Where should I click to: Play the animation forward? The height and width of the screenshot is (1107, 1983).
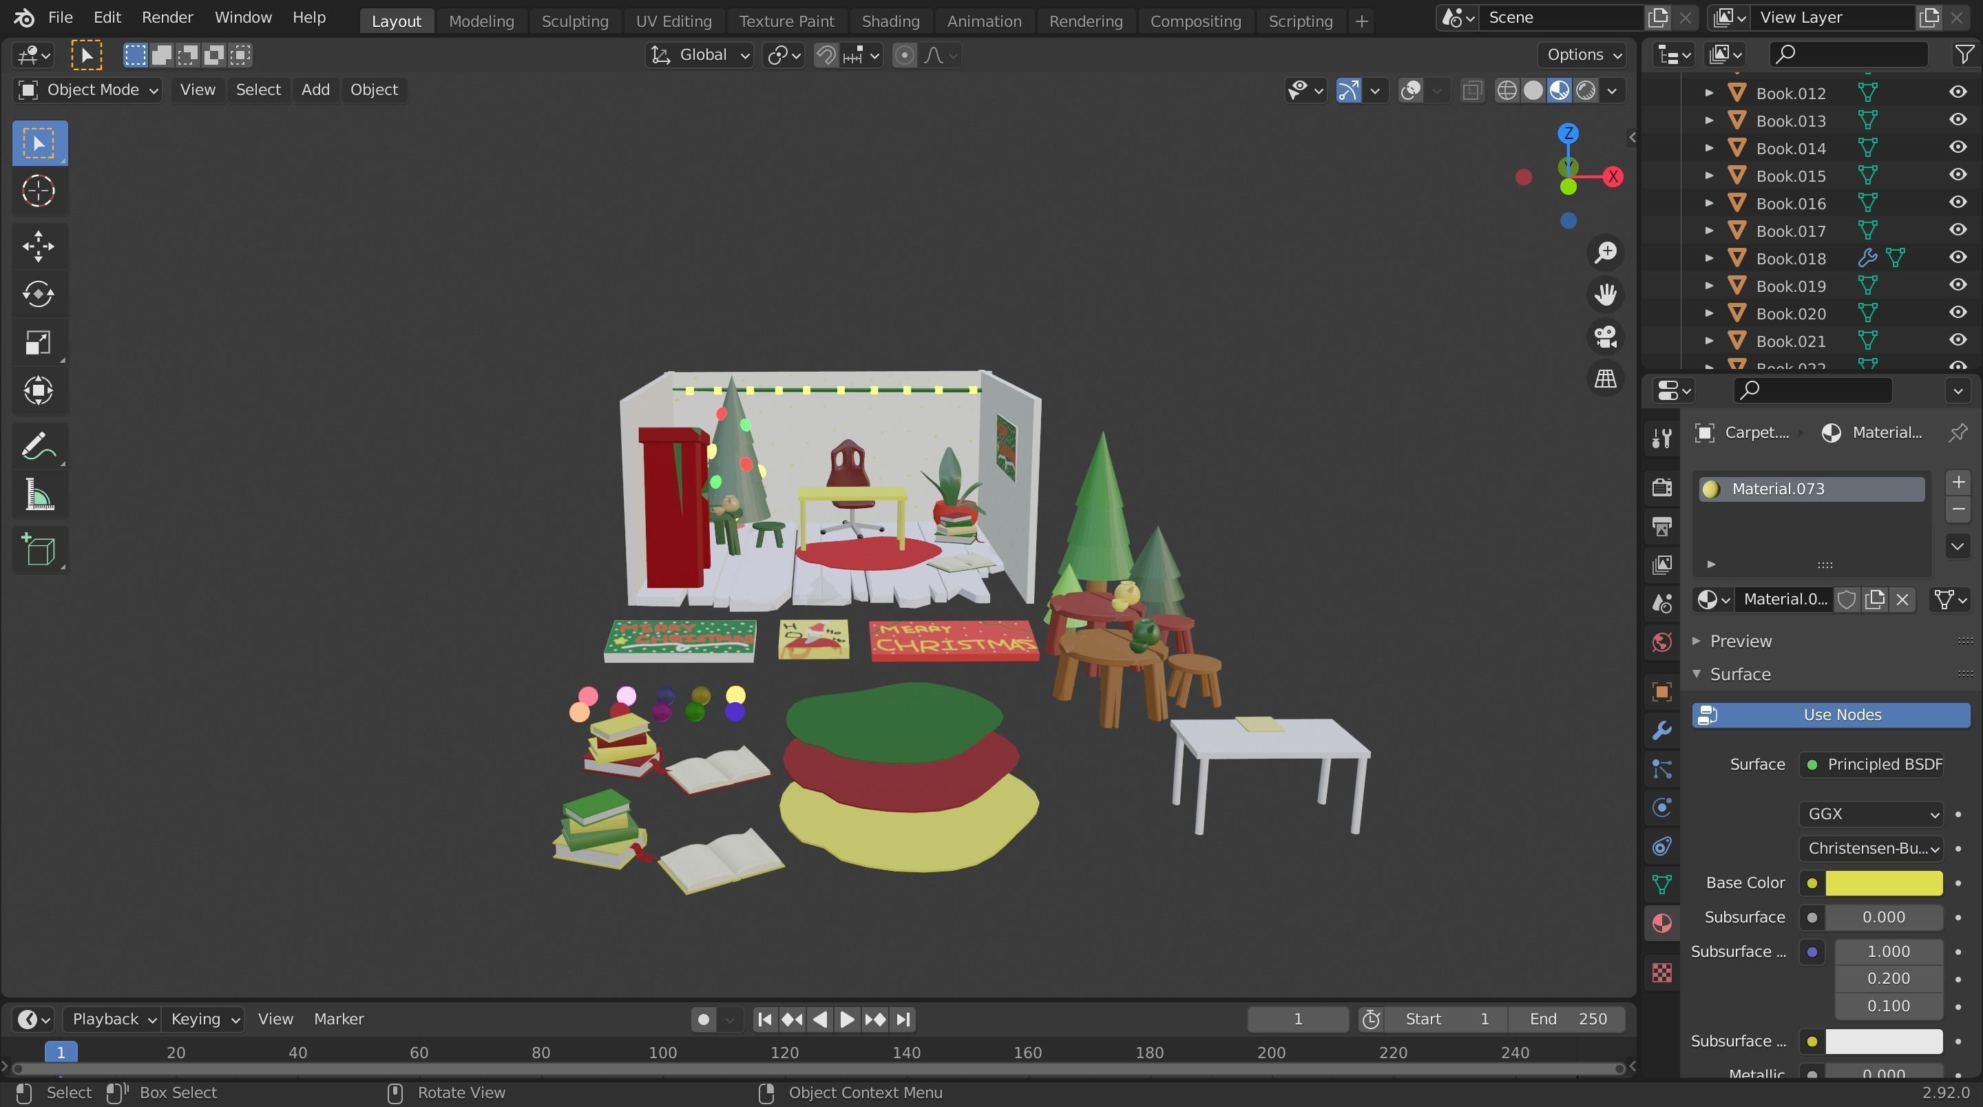tap(847, 1020)
